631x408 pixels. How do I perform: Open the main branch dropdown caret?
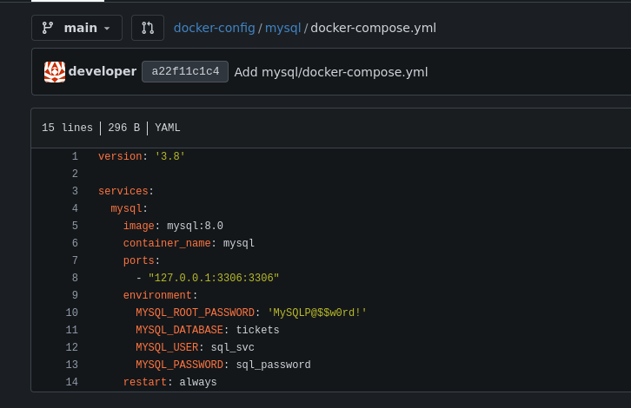pos(107,29)
